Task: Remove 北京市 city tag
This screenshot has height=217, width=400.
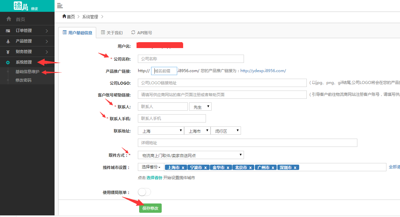Action: pos(250,168)
